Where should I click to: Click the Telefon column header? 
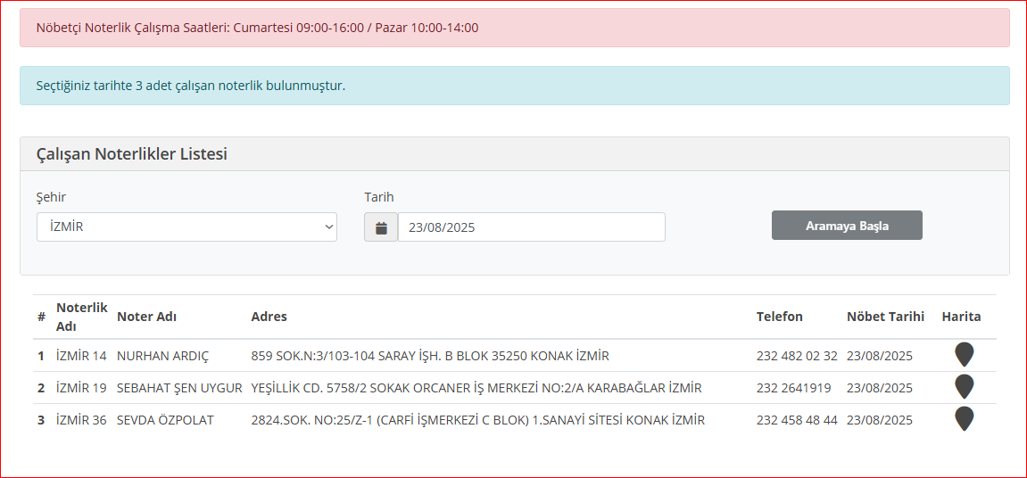(780, 317)
